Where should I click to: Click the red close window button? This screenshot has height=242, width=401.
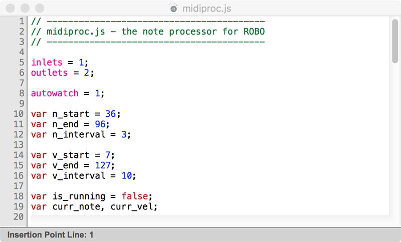[10, 8]
